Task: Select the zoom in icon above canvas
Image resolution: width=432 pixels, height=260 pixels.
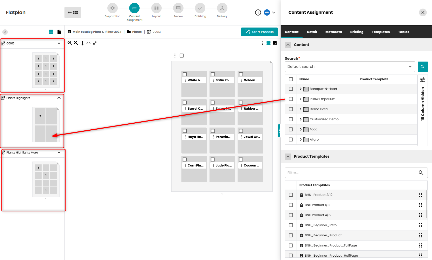Action: (x=76, y=43)
